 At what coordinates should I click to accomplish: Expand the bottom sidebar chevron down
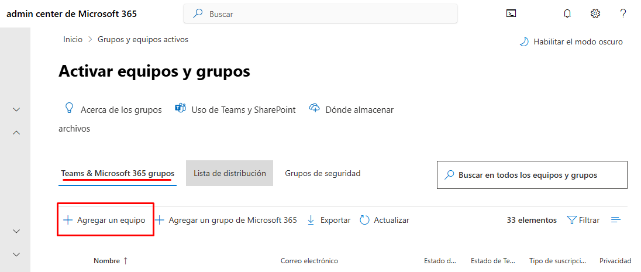pyautogui.click(x=16, y=254)
